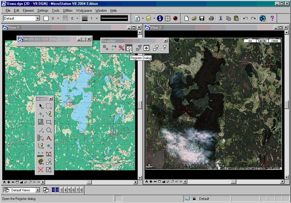Screen dimensions: 291x203
Task: Open the active color dropdown arrow
Action: 58,18
